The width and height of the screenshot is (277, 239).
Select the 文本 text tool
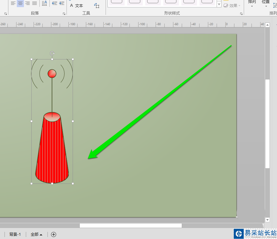(x=77, y=6)
